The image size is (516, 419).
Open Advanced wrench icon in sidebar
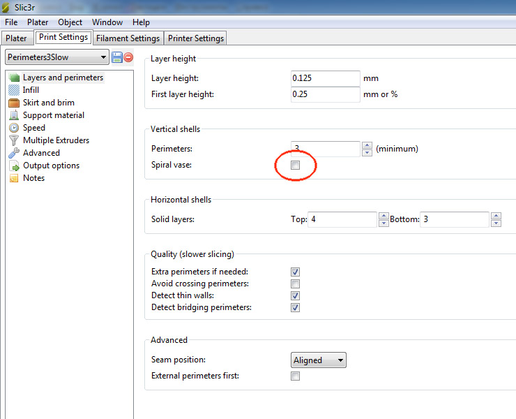click(14, 153)
